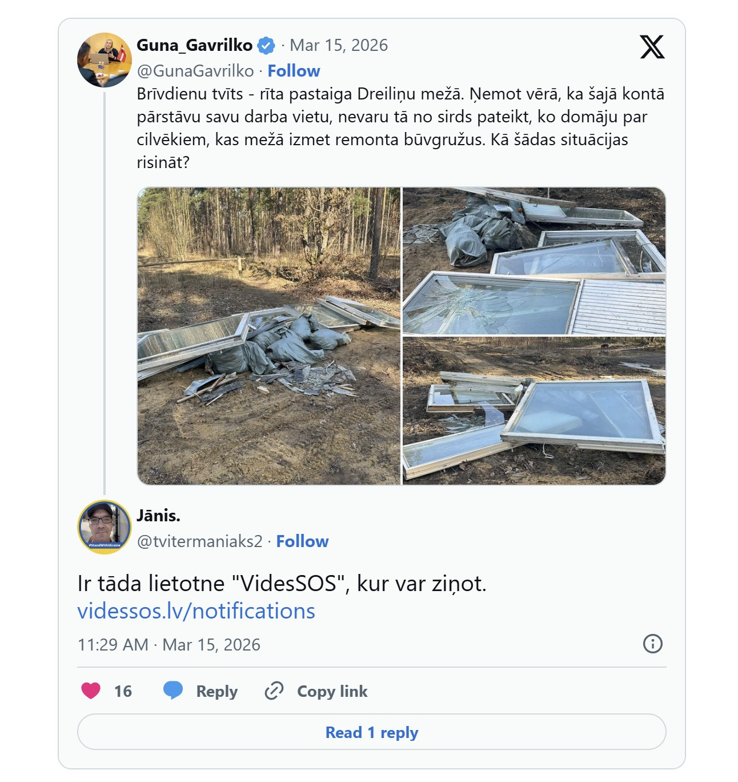Click the blue reply bubble icon
This screenshot has height=782, width=738.
coord(173,691)
